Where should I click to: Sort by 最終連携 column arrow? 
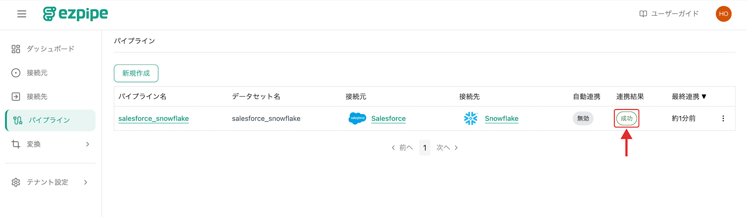(x=704, y=96)
